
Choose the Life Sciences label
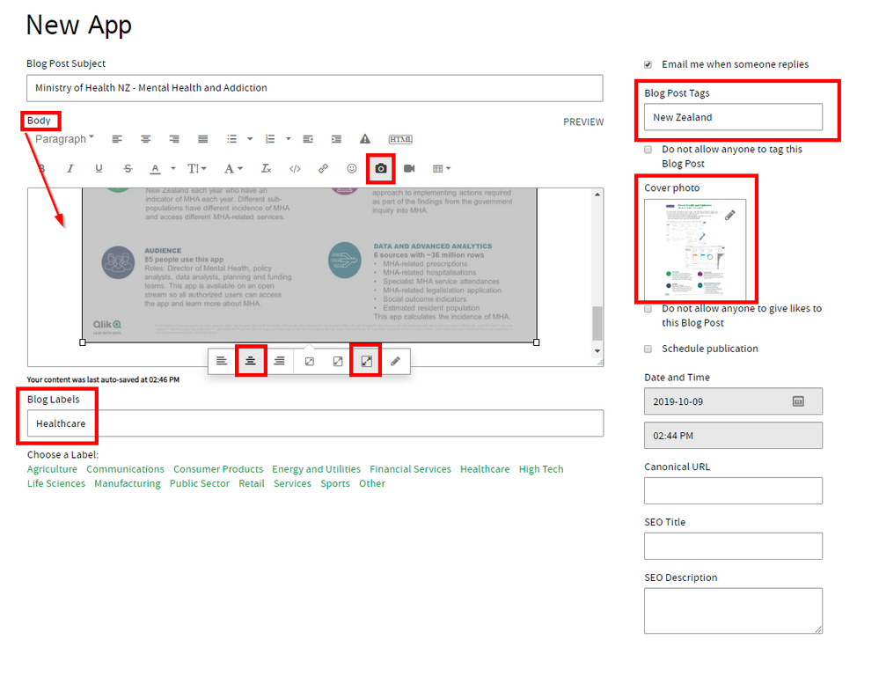coord(56,483)
